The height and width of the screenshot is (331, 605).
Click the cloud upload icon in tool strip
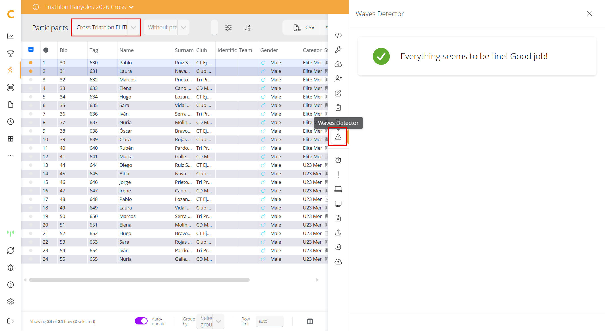coord(338,262)
